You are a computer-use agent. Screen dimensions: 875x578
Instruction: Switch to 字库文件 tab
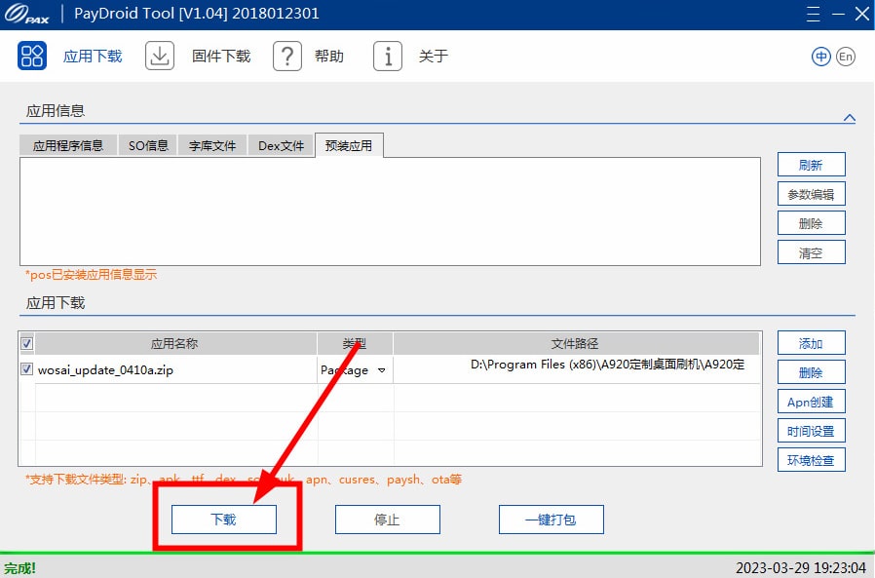[212, 145]
